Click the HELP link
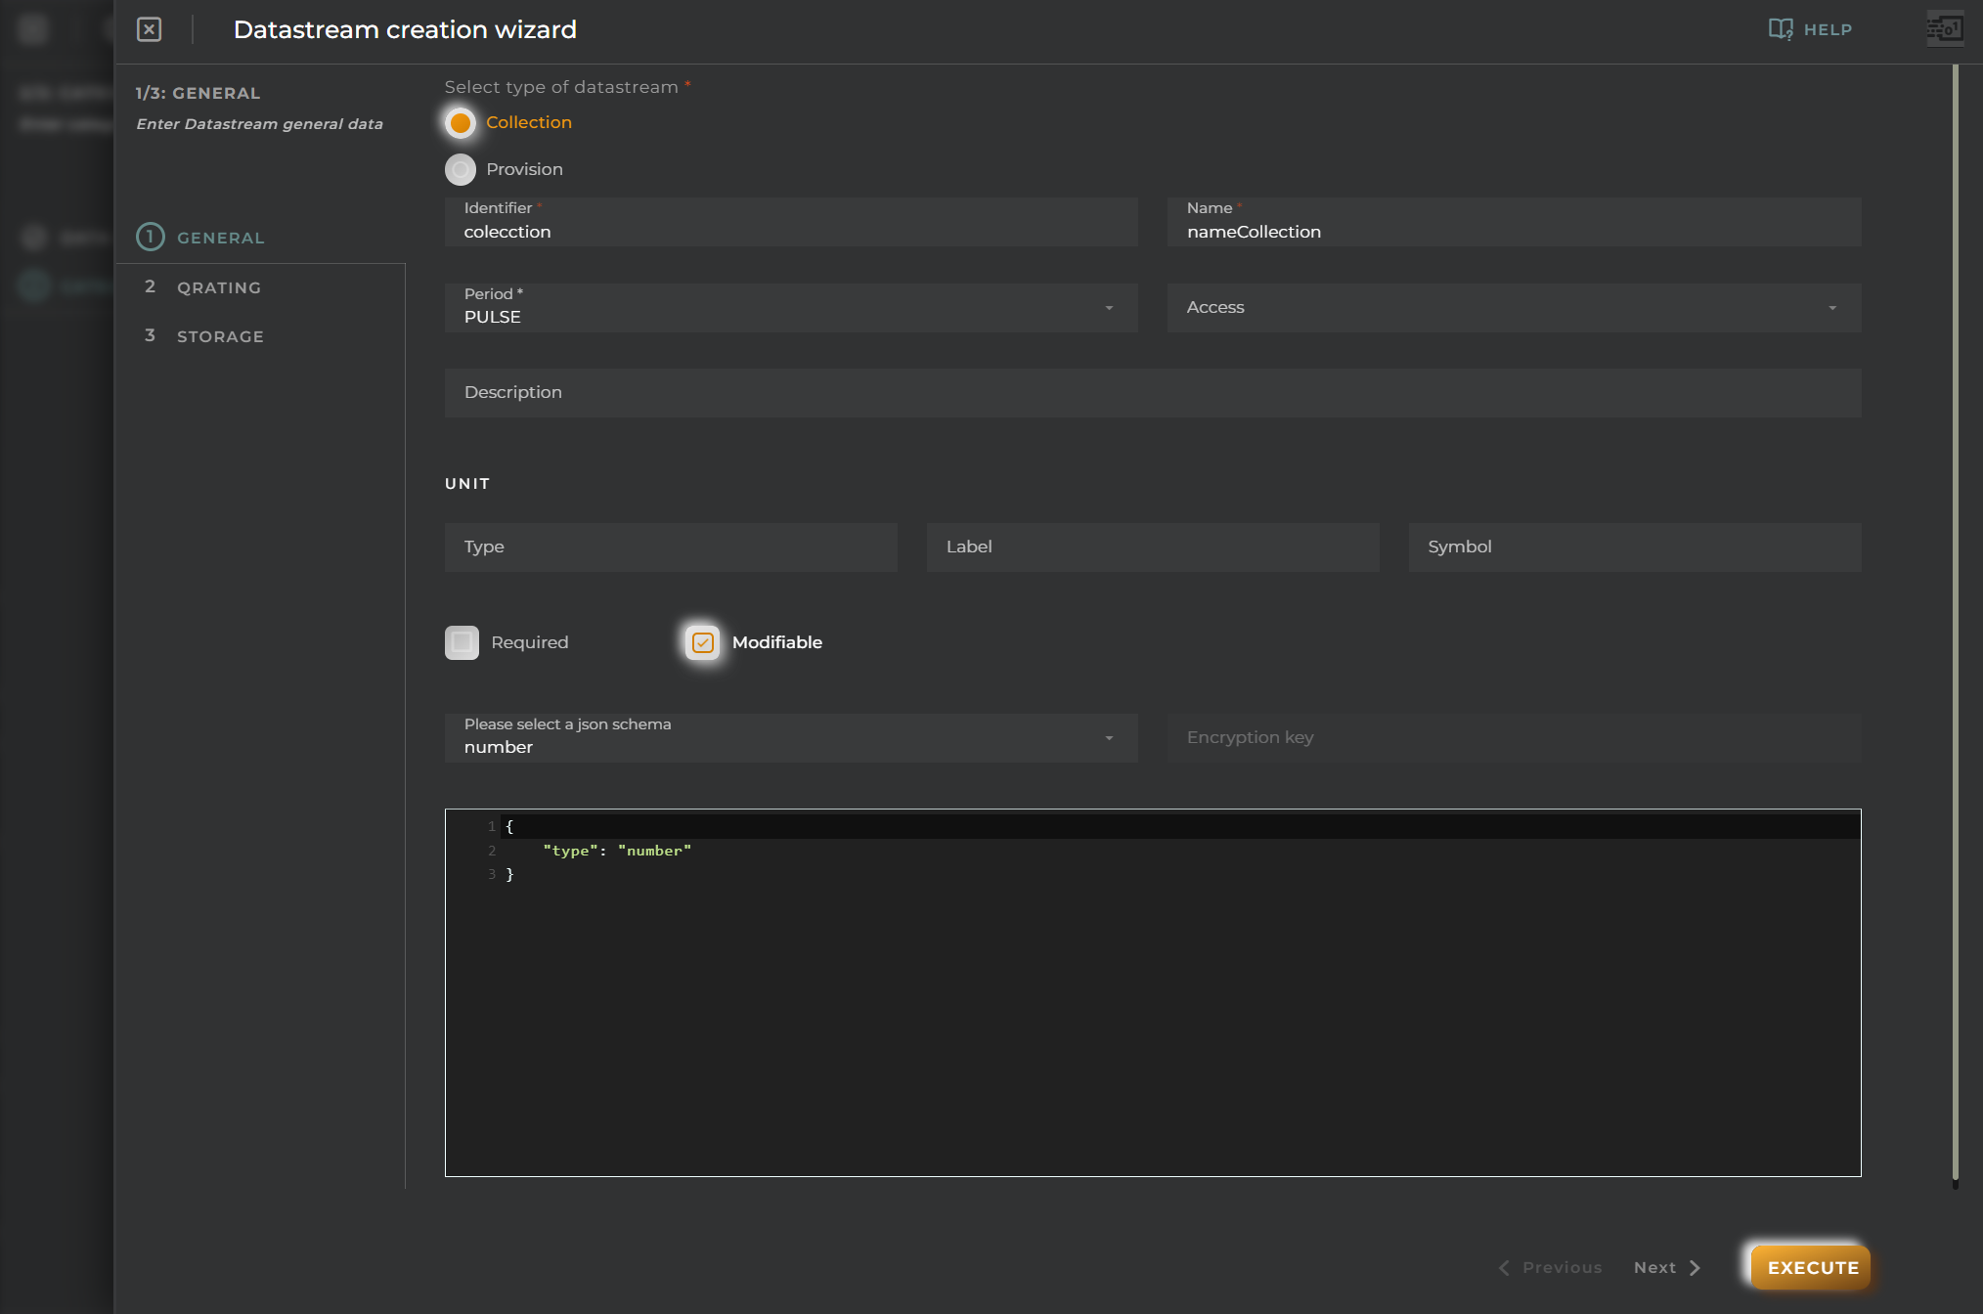Viewport: 1983px width, 1314px height. (x=1828, y=29)
